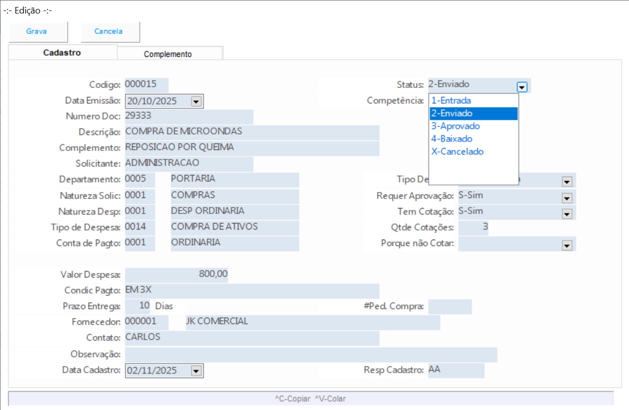
Task: Click the #Ped. Compra field
Action: coord(449,306)
